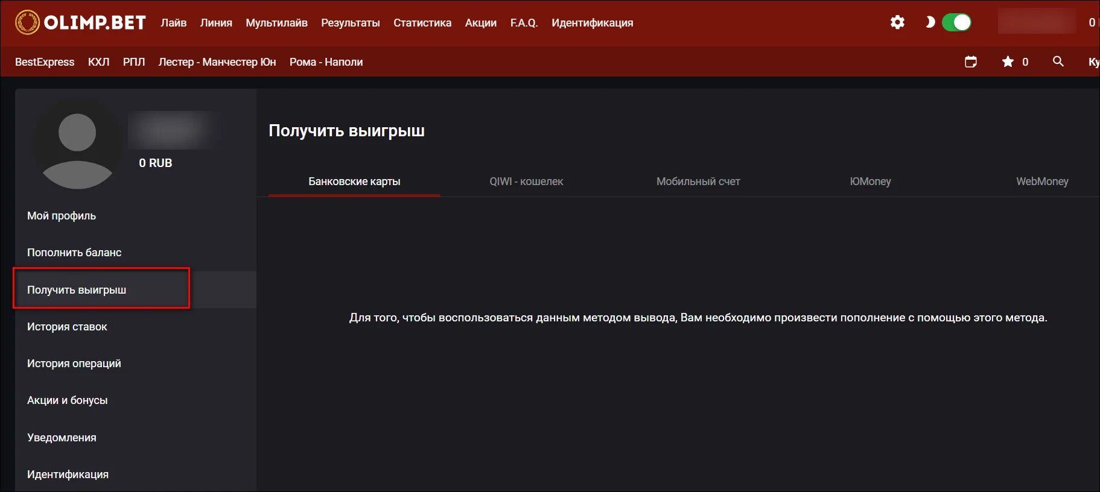
Task: Select Получить выигрыш in sidebar
Action: (x=136, y=290)
